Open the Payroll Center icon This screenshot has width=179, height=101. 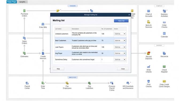[x=27, y=83]
